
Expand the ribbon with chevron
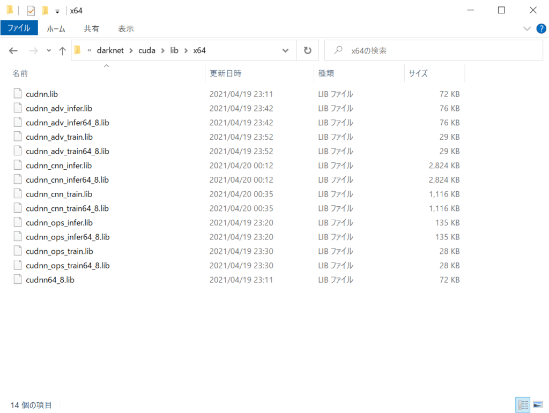[526, 28]
